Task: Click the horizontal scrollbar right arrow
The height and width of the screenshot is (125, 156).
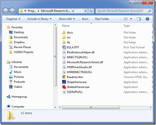Action: pos(151,107)
